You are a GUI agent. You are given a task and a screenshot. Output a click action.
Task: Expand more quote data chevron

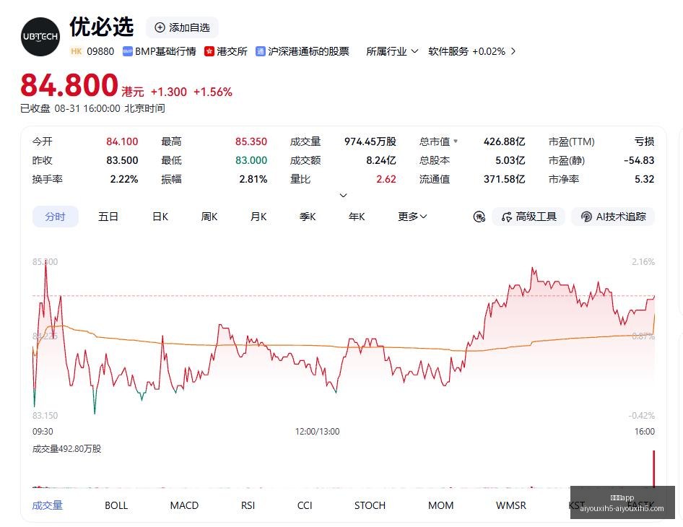click(343, 195)
